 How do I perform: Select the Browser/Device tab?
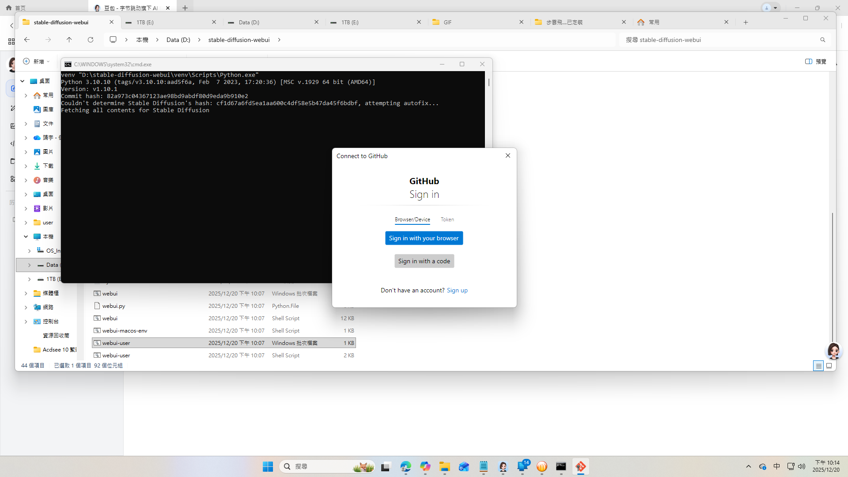(x=412, y=220)
